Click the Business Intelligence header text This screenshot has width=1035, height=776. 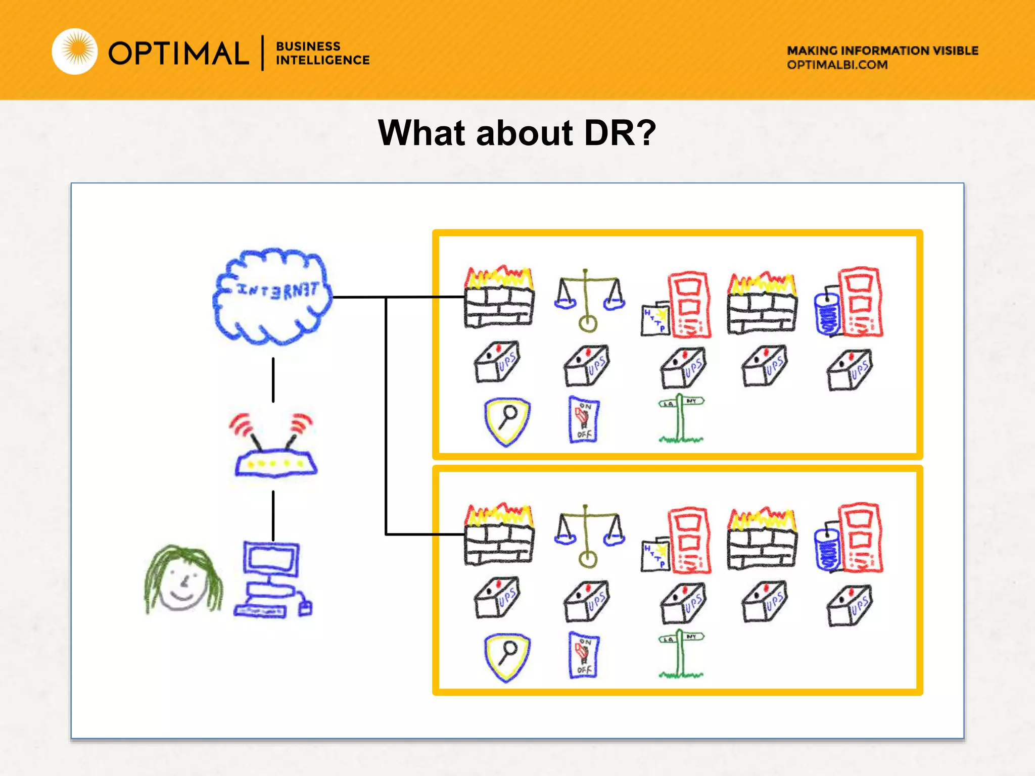click(x=322, y=53)
